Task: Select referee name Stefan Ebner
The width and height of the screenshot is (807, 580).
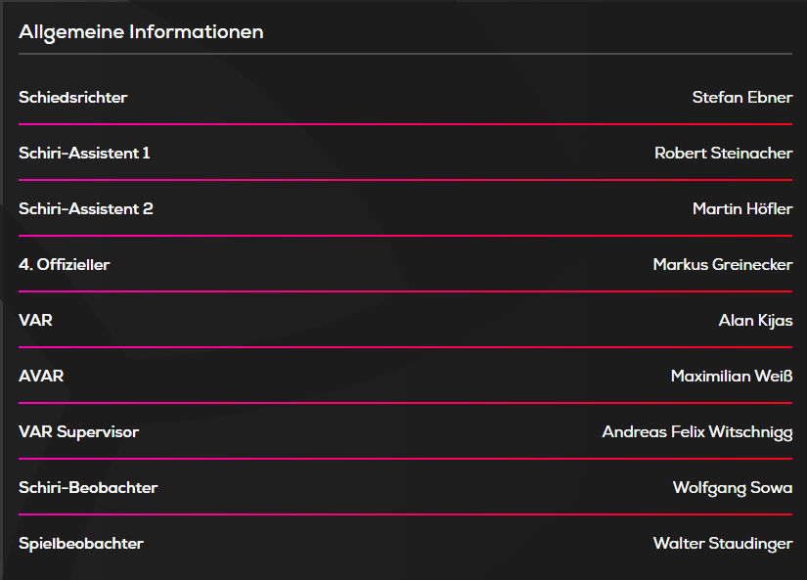Action: 741,98
